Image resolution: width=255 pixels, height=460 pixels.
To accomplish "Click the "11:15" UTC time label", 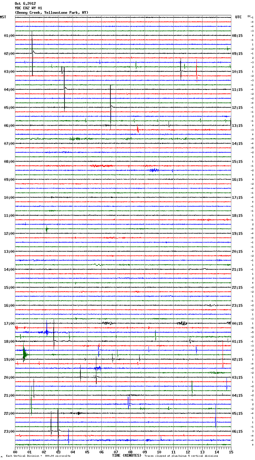I will tap(237, 90).
